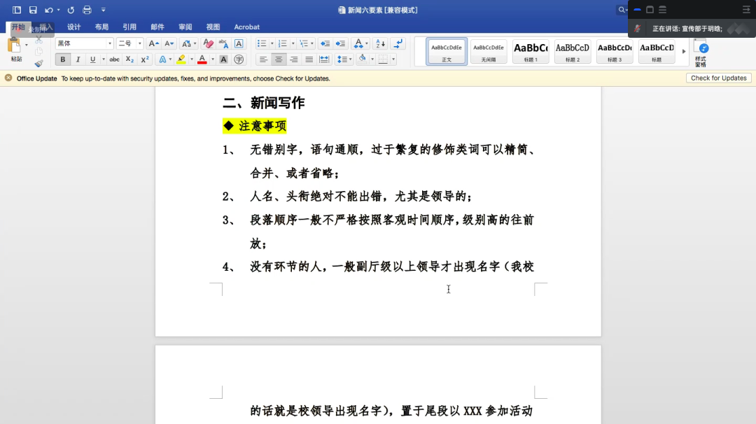
Task: Click the distributed alignment icon
Action: click(x=325, y=59)
